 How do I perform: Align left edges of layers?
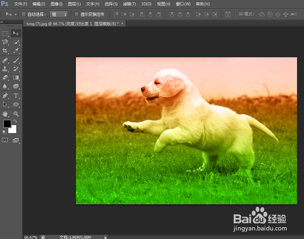pyautogui.click(x=142, y=14)
